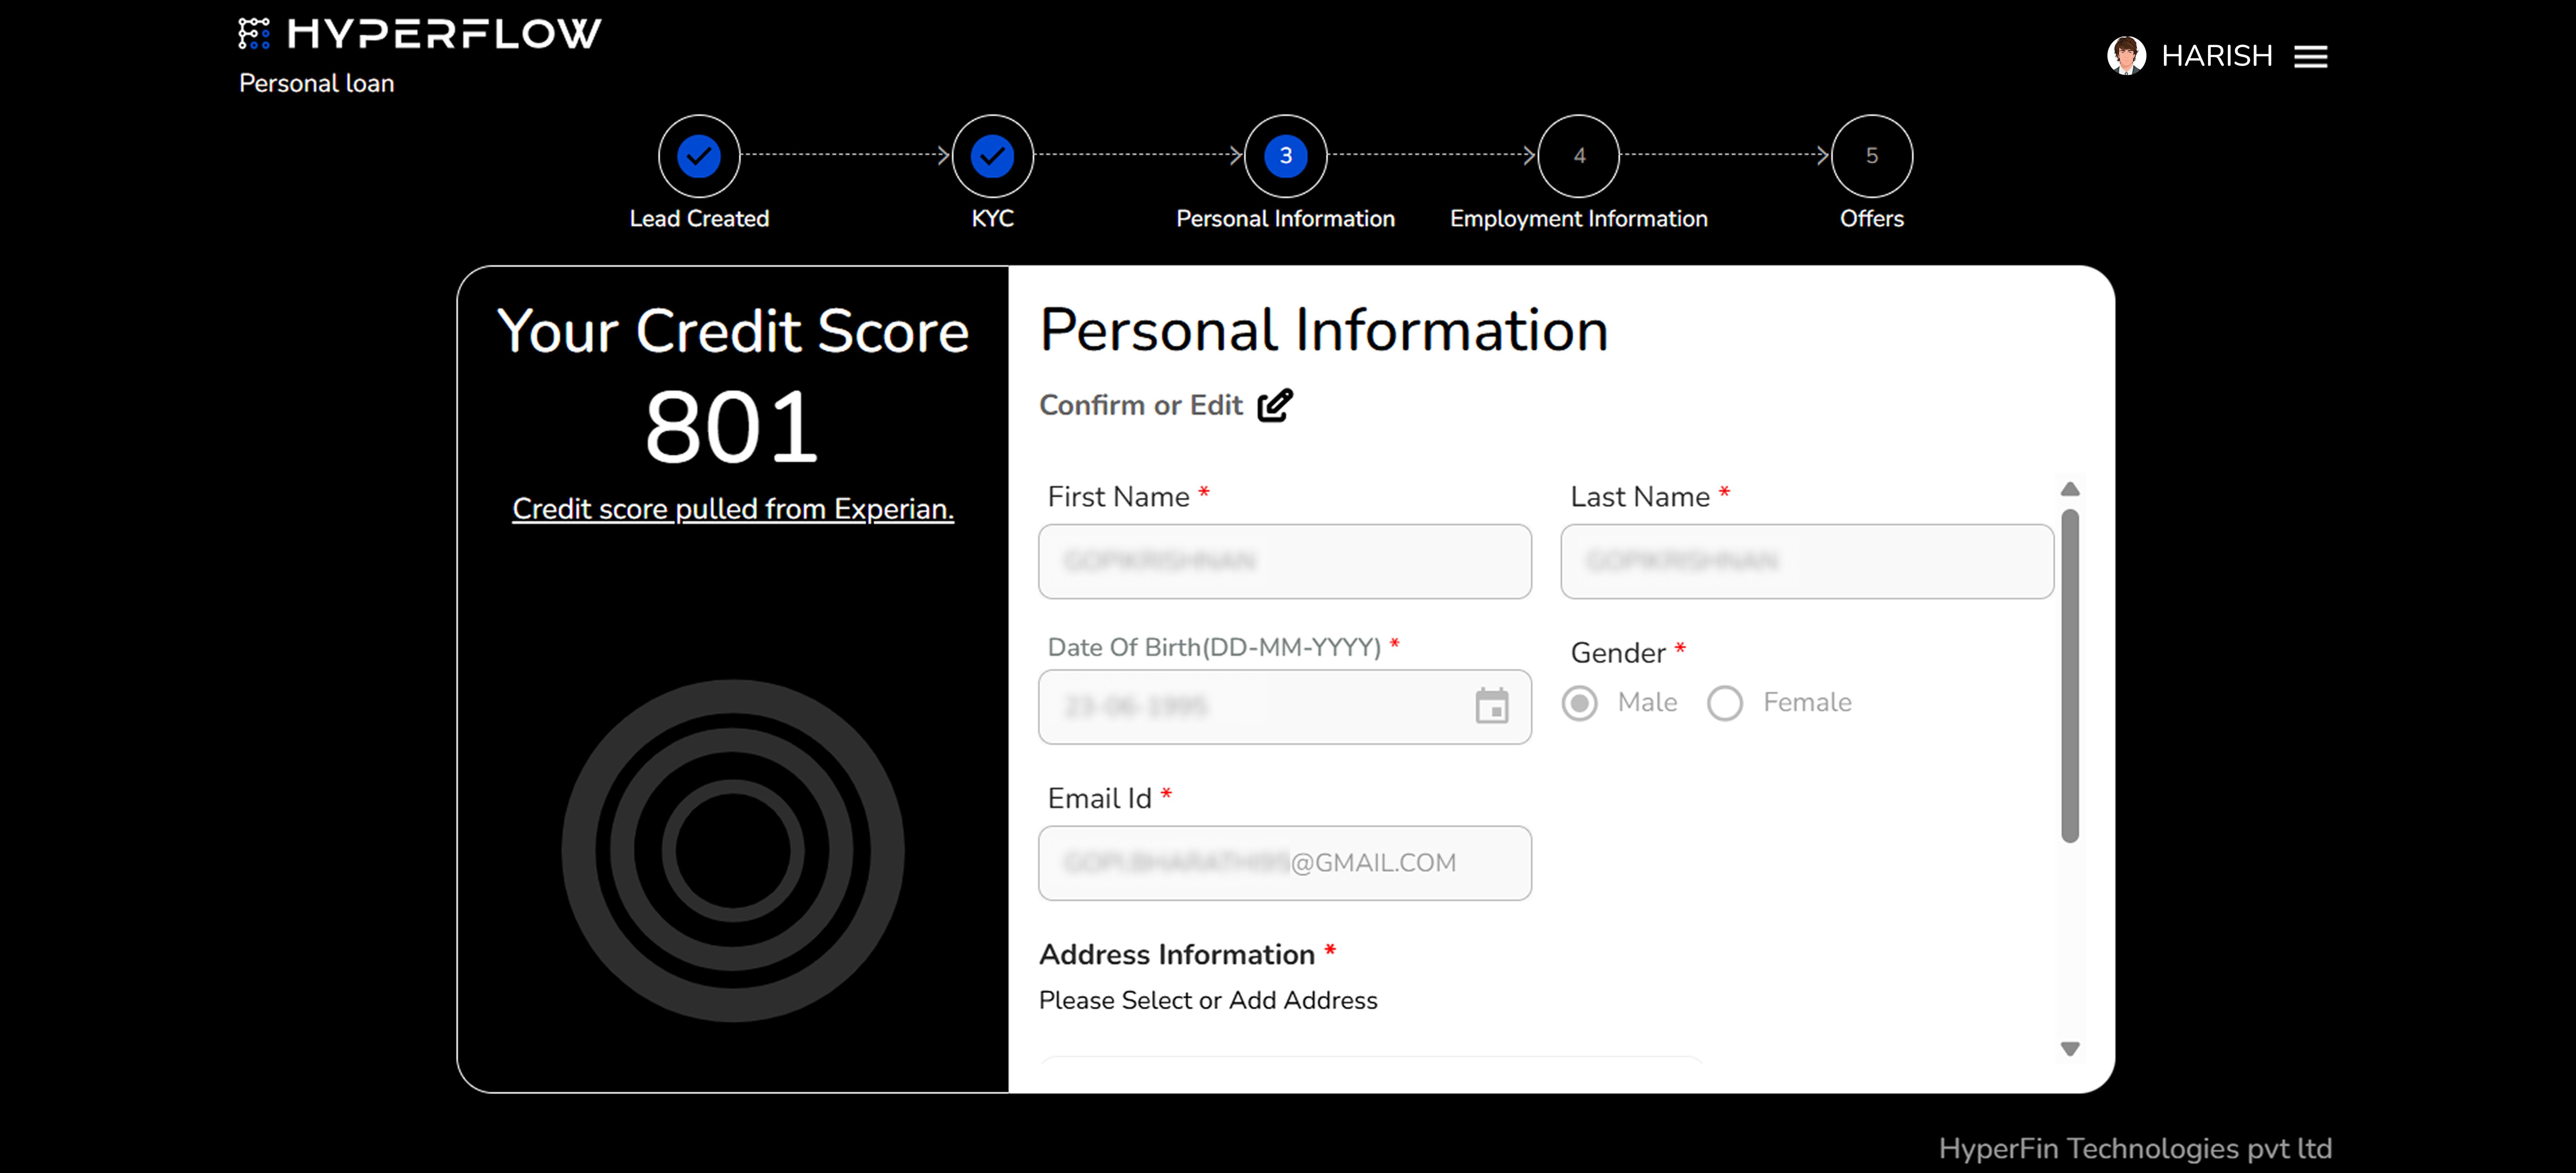This screenshot has height=1173, width=2576.
Task: Select the Male gender radio button
Action: click(x=1580, y=703)
